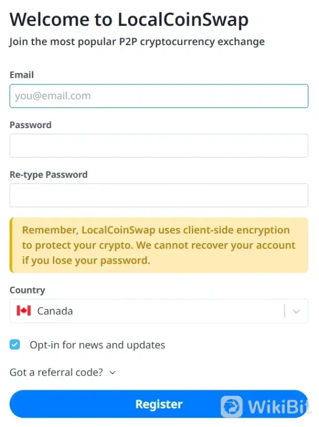Screen dimensions: 319x427
Task: Click the "Re-type Password" field label
Action: pos(48,174)
